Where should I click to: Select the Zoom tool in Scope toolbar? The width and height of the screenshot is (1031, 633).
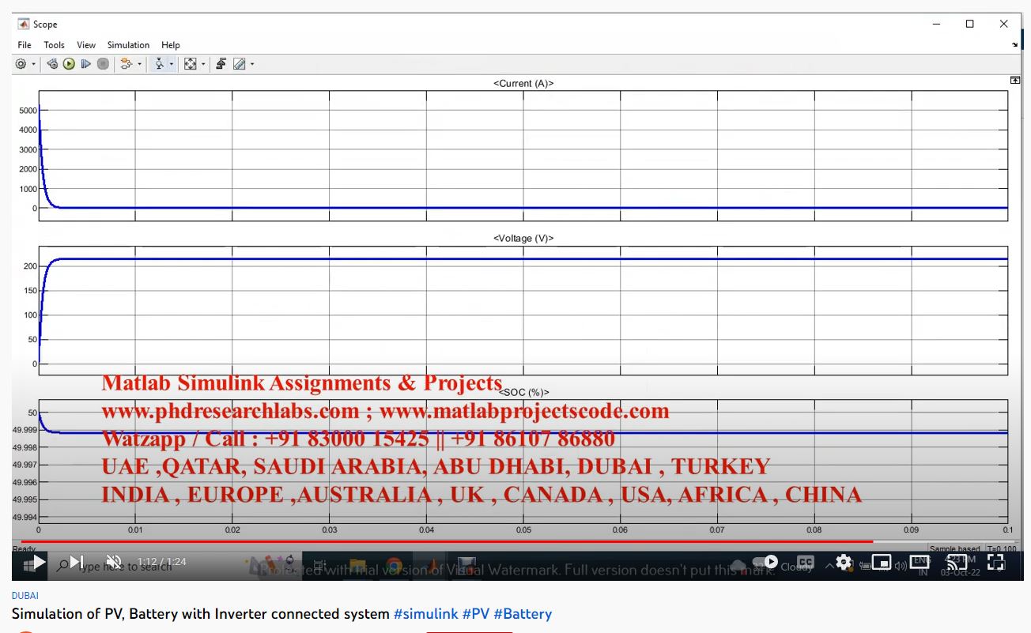(x=160, y=64)
